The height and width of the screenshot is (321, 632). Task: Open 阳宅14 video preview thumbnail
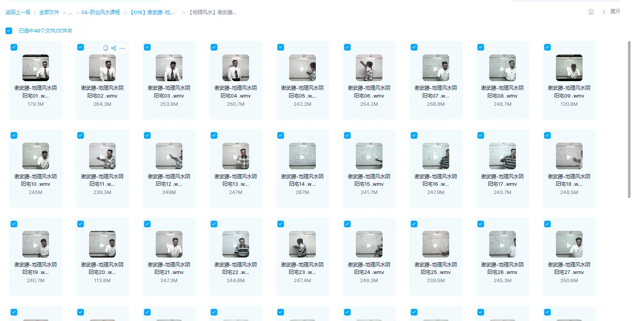[x=302, y=156]
